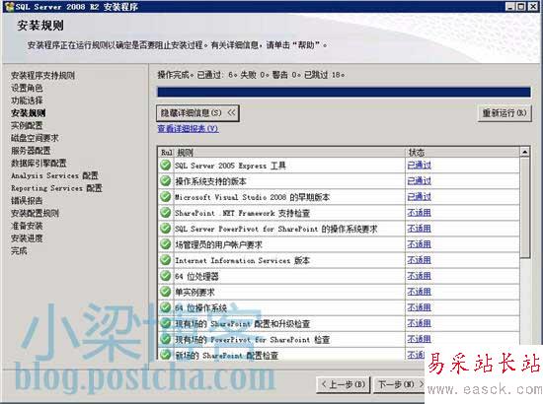This screenshot has width=543, height=404.
Task: Open 已通过 status for 操作系统支持的版本
Action: pos(420,180)
